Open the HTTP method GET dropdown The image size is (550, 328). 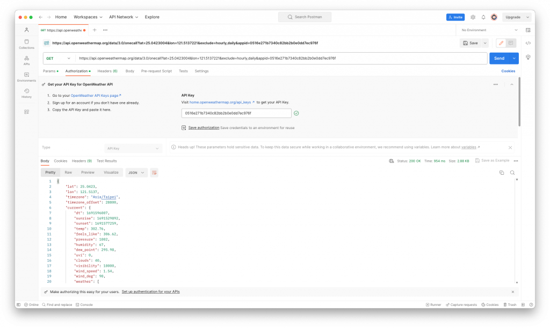(x=59, y=58)
